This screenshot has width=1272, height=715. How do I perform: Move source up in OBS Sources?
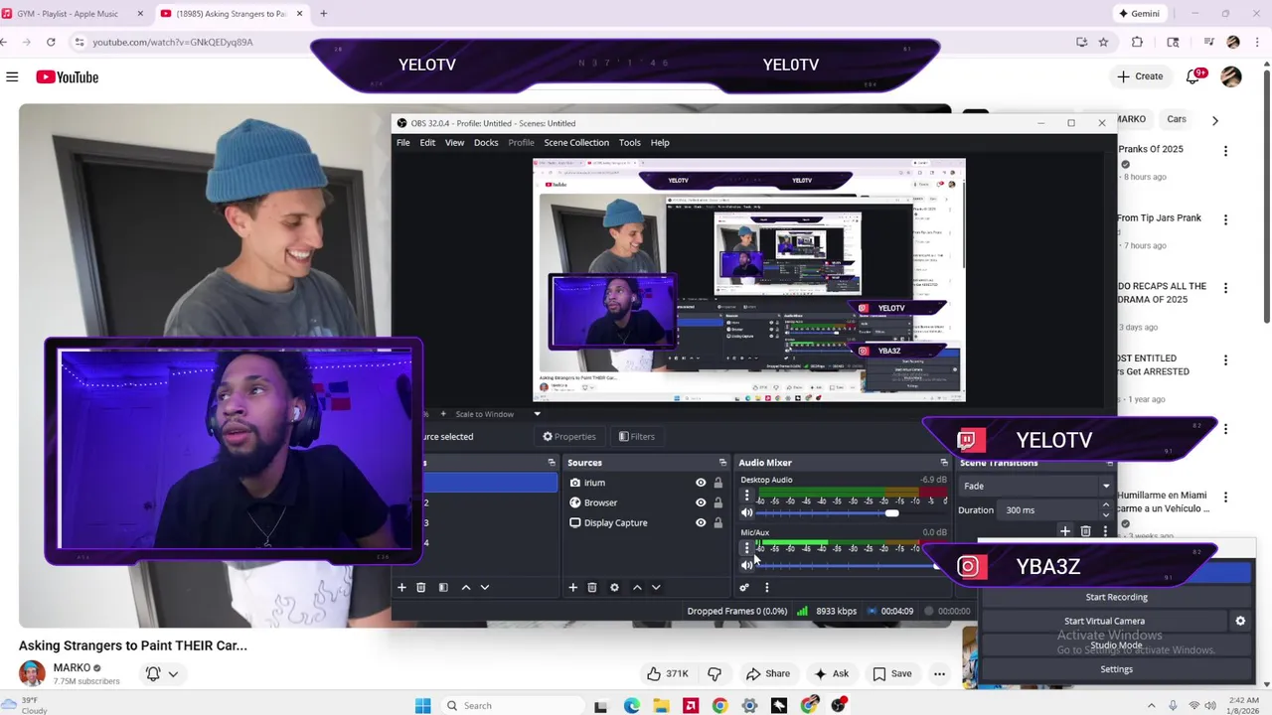[x=637, y=587]
